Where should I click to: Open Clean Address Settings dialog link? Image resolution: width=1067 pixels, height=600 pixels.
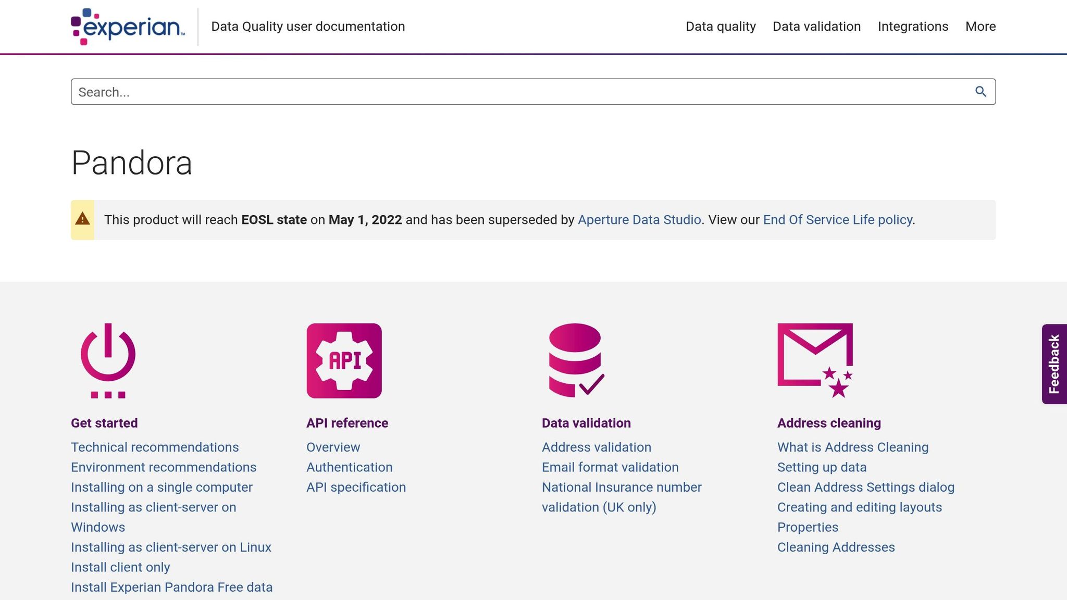pos(866,487)
